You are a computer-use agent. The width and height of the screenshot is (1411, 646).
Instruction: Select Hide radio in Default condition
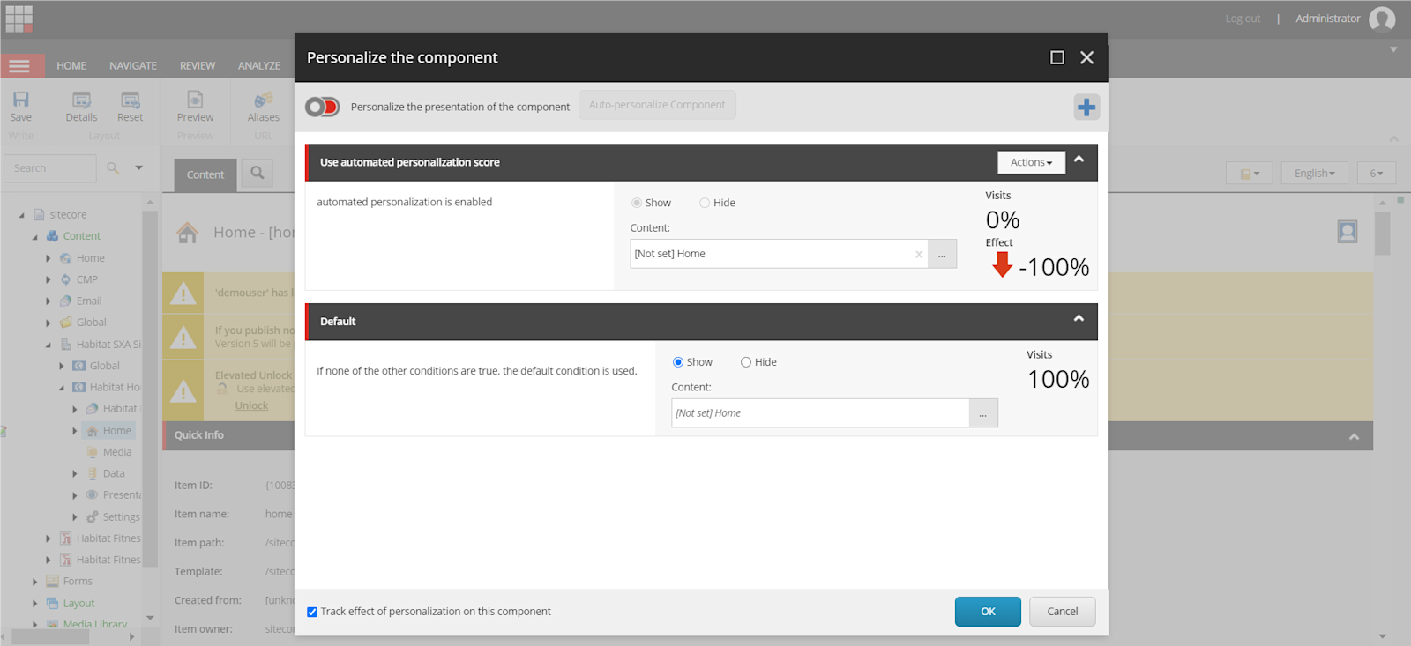pos(746,362)
